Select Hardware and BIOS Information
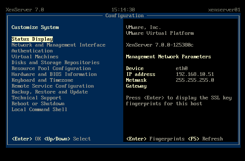The height and width of the screenshot is (161, 245). pos(54,74)
